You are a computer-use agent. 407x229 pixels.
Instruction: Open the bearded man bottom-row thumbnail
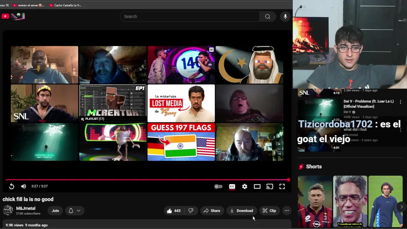click(250, 142)
